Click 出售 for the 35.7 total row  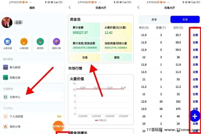(195, 35)
